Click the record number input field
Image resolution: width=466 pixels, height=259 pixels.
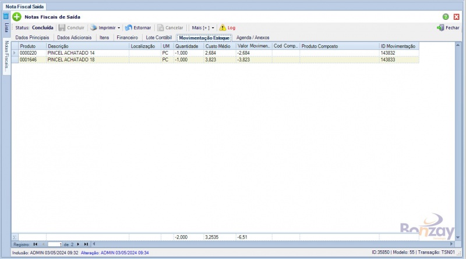[55, 244]
